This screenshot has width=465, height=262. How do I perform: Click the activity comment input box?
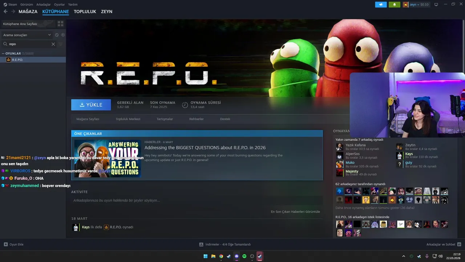[x=197, y=201]
